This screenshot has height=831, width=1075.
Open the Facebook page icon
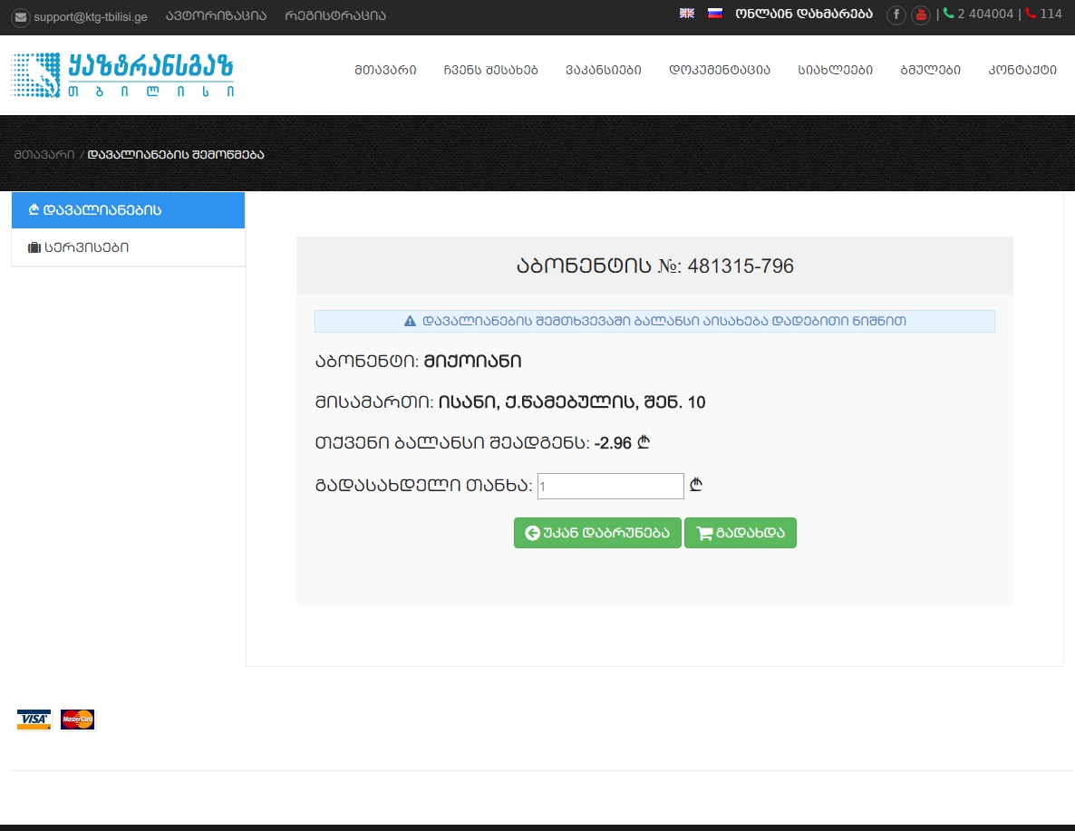[x=896, y=14]
